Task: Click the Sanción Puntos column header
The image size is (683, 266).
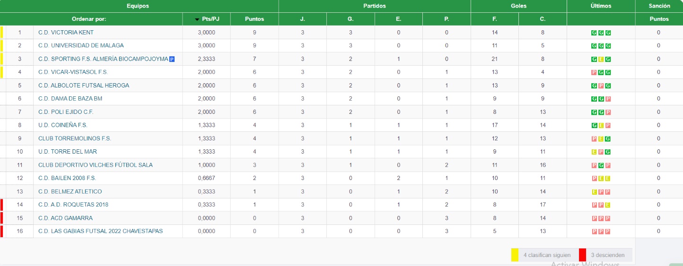Action: coord(658,19)
